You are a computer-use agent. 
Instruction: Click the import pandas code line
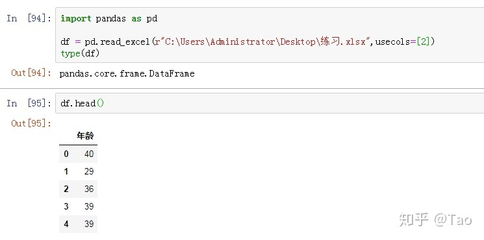[x=109, y=18]
